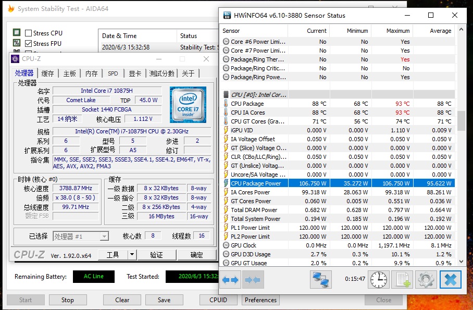This screenshot has width=473, height=310.
Task: Click the 验证 validate button
Action: [x=156, y=255]
